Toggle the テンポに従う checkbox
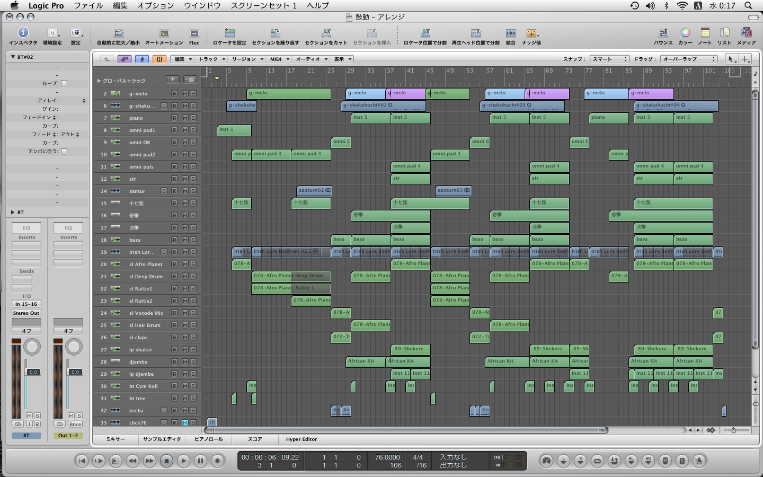This screenshot has height=477, width=763. (x=64, y=151)
